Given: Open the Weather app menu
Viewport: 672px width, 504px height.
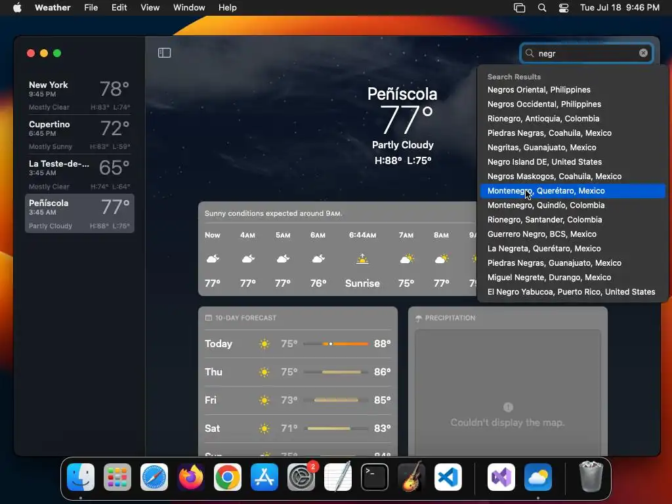Looking at the screenshot, I should pos(52,7).
